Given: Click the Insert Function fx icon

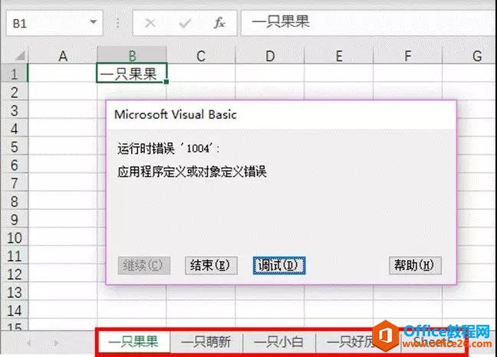Looking at the screenshot, I should point(219,23).
